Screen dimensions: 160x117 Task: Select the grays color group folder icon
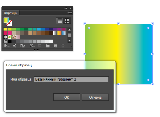[5, 41]
